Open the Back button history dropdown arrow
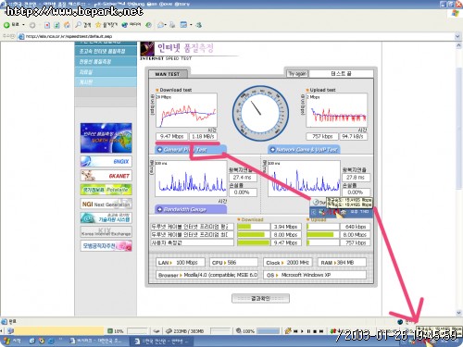The image size is (463, 347). [23, 25]
